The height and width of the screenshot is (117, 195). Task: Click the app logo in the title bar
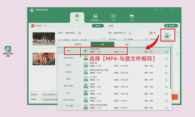(x=32, y=10)
